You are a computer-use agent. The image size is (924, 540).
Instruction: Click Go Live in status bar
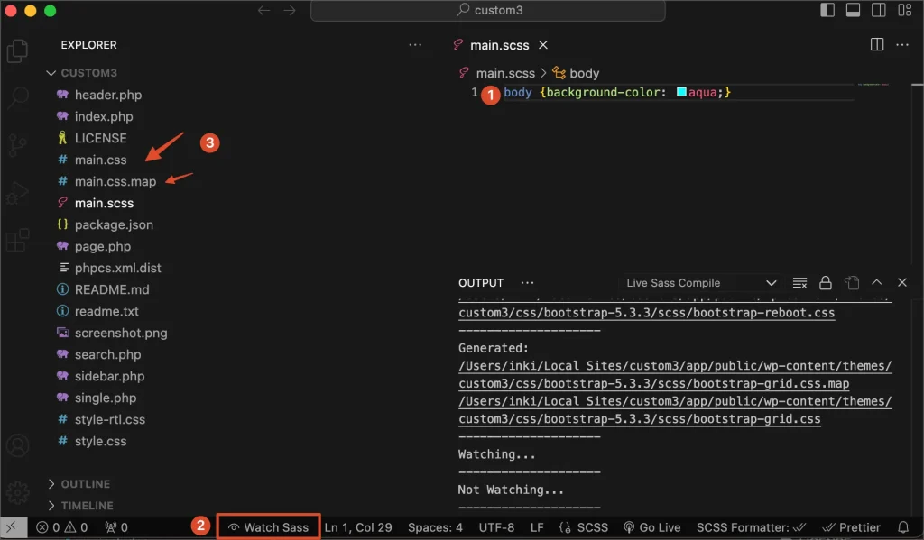pyautogui.click(x=651, y=527)
